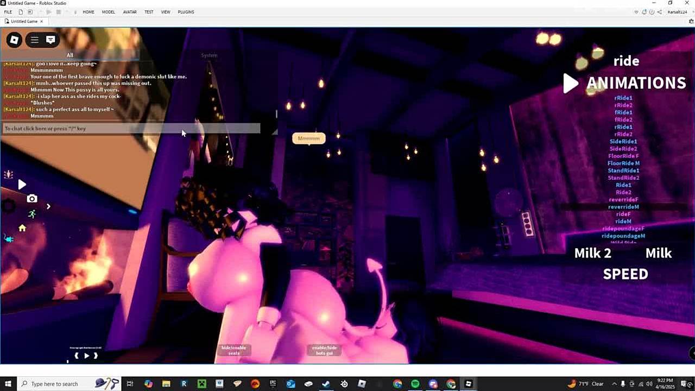This screenshot has width=695, height=391.
Task: Open the HOME ribbon tab
Action: pos(89,12)
